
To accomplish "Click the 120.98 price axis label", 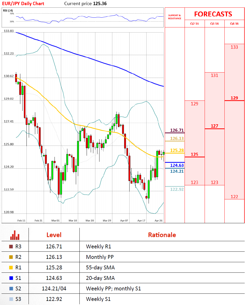I will (x=9, y=212).
